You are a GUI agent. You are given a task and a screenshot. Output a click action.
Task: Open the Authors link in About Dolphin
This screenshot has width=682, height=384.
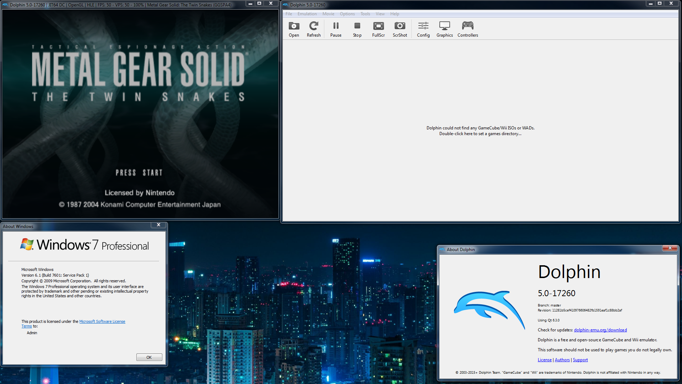(562, 360)
